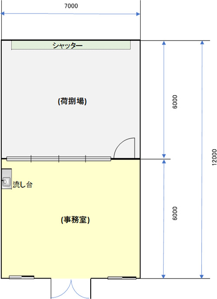The image size is (217, 299).
Task: Select the 事務室 room label
Action: (x=76, y=220)
